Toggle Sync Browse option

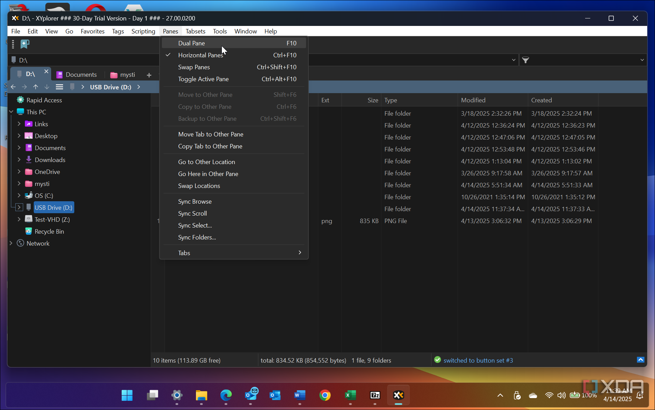click(234, 201)
